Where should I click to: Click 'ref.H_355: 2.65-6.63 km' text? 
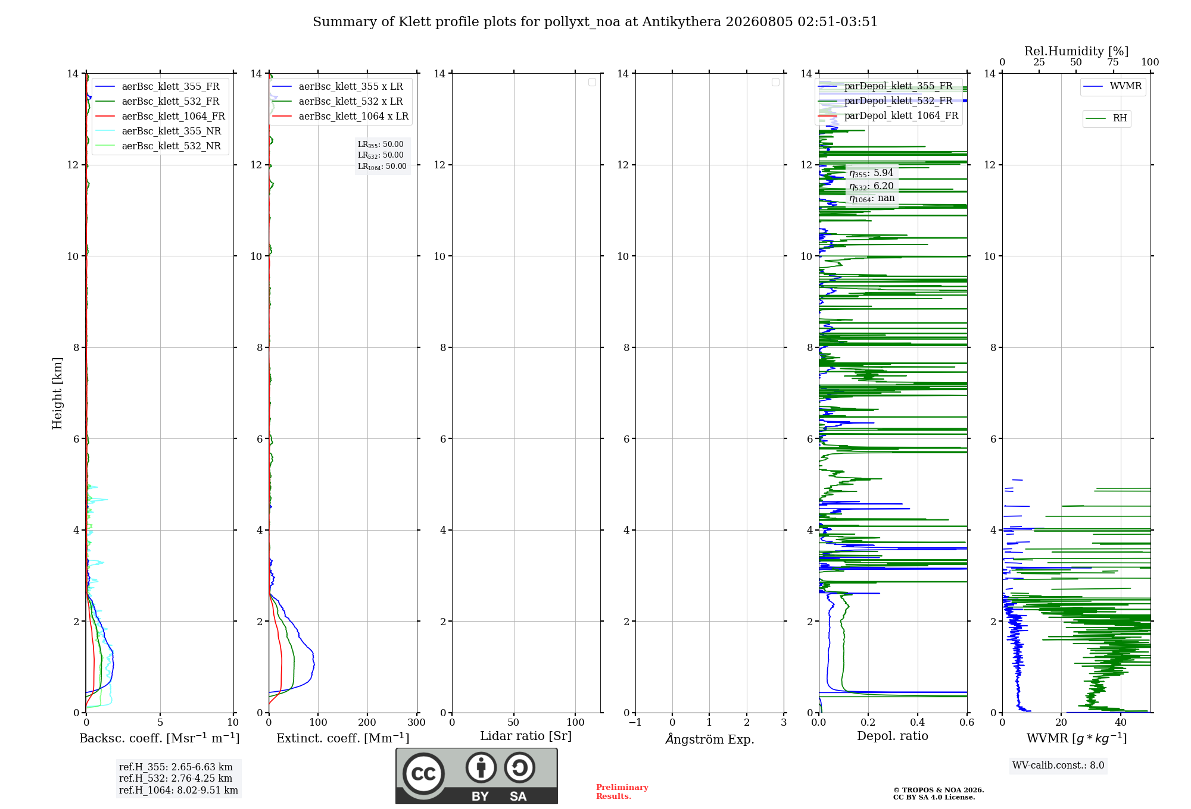pos(176,767)
